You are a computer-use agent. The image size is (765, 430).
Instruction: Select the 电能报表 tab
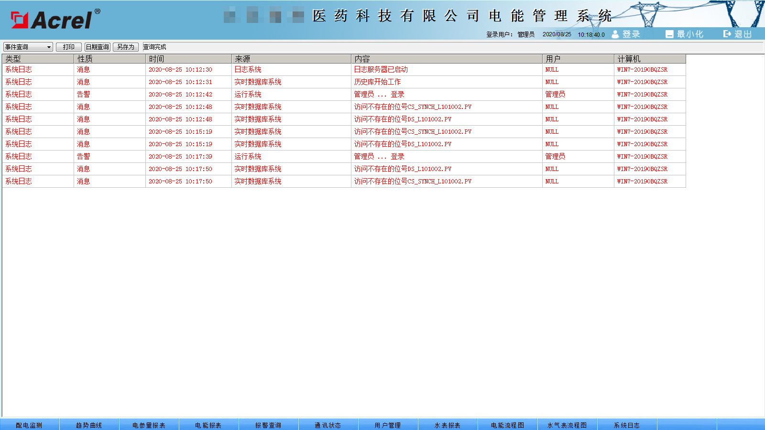point(208,425)
